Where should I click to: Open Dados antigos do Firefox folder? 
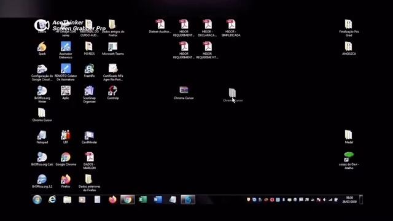click(x=113, y=28)
